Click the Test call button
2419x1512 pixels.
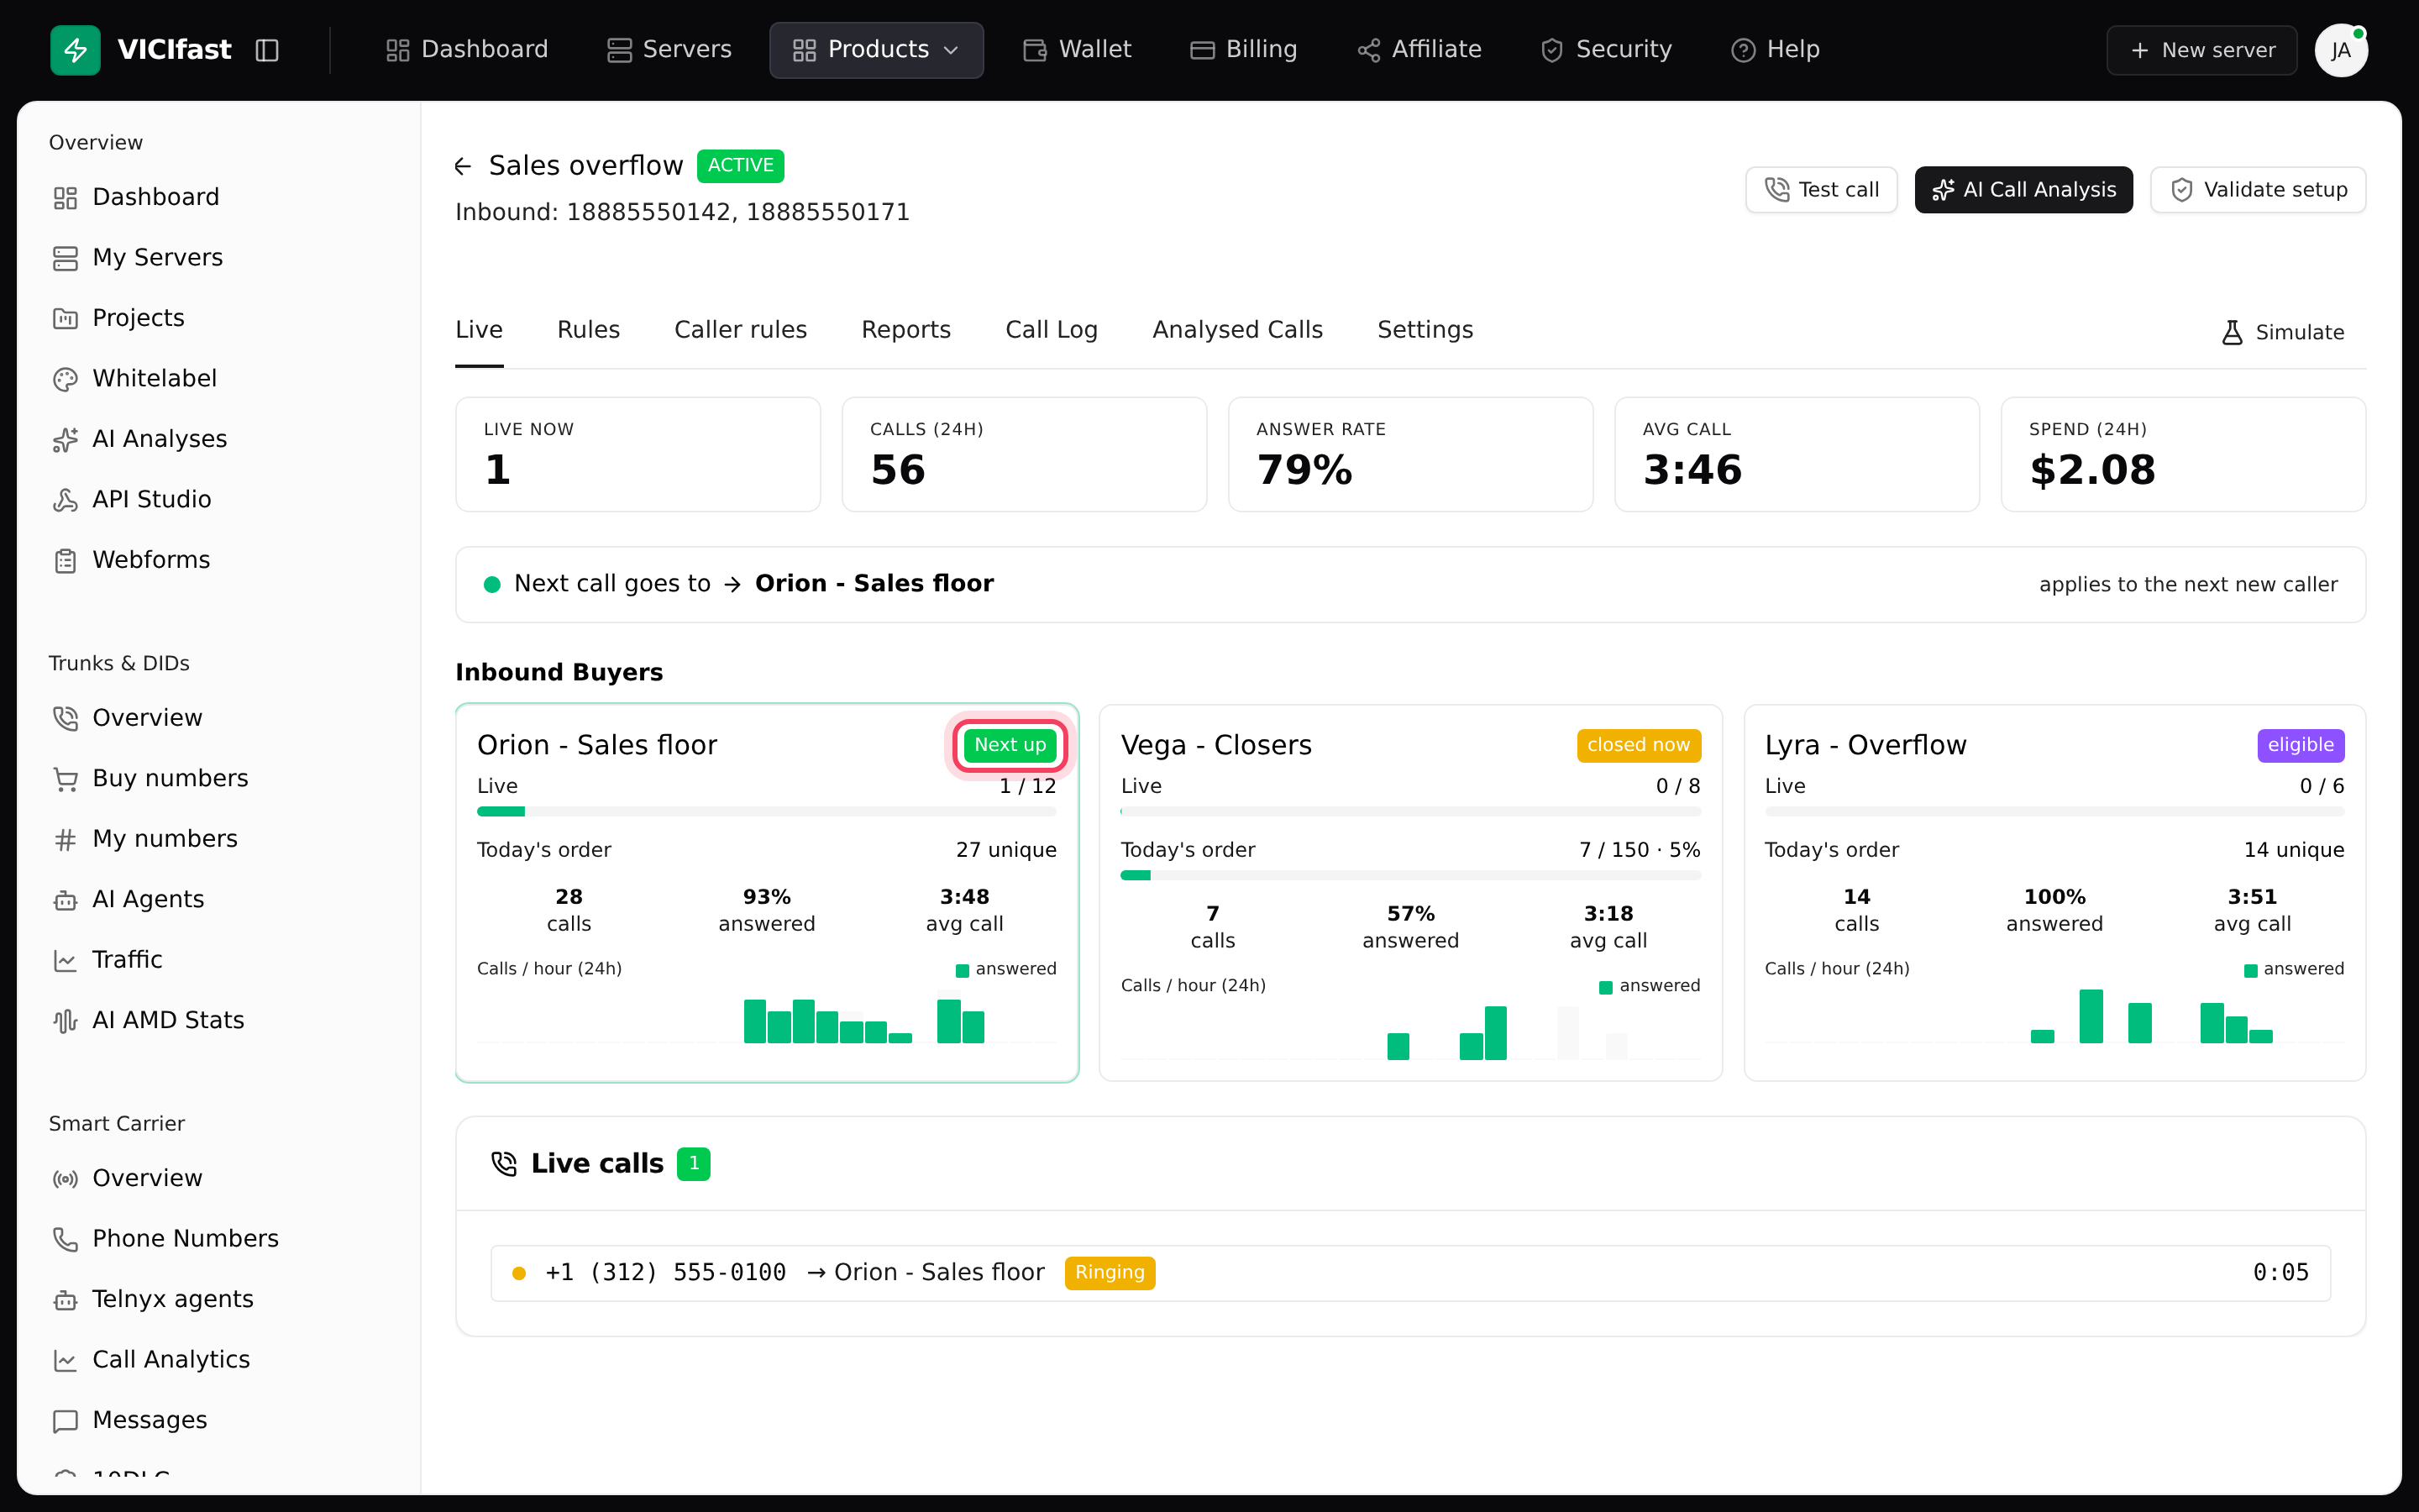tap(1820, 190)
